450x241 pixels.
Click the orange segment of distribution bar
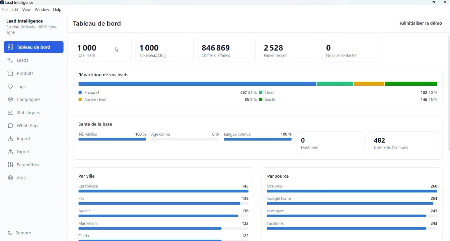click(369, 84)
